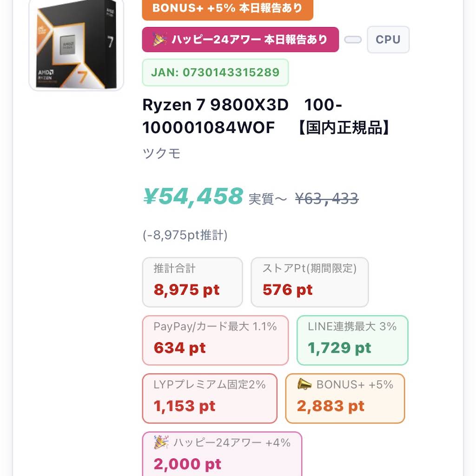Click the ¥54,458 effective price
This screenshot has height=476, width=476.
click(193, 197)
